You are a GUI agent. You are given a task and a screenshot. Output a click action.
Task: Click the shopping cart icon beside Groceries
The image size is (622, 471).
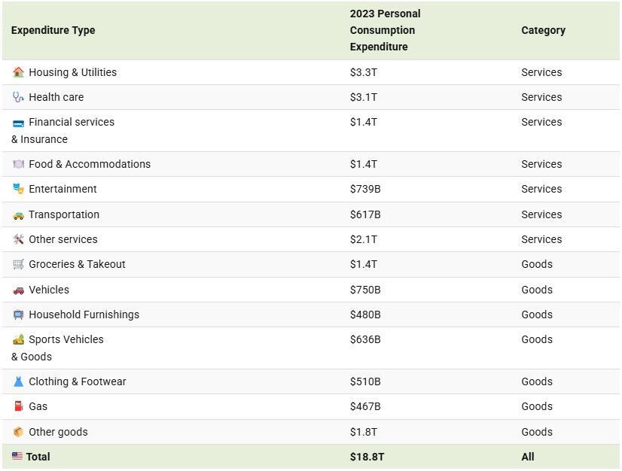point(18,264)
